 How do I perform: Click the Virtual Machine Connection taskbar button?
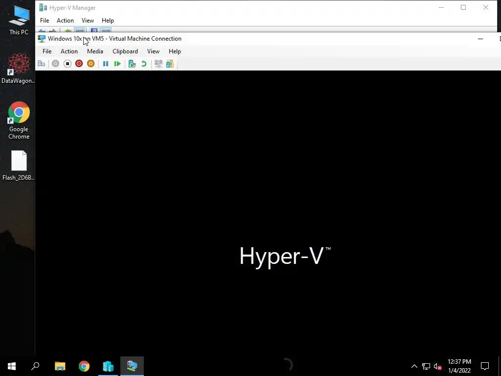[132, 366]
